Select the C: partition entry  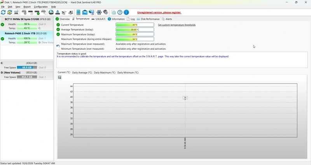click(x=26, y=65)
